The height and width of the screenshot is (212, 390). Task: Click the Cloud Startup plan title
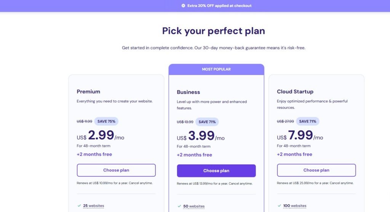coord(295,91)
